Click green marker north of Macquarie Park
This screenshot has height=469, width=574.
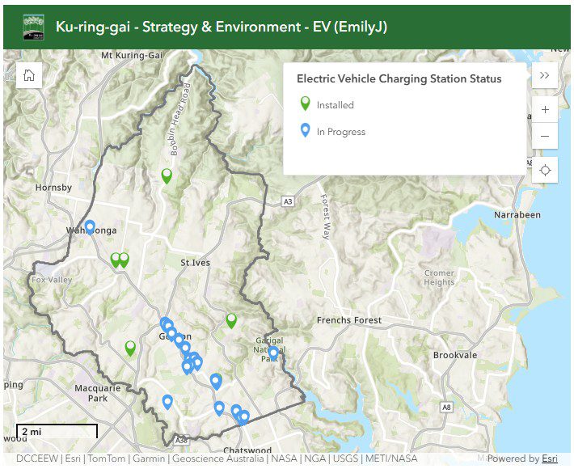point(130,348)
